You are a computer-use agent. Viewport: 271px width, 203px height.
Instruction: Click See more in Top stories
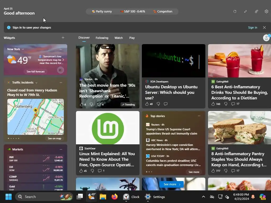pos(194,172)
